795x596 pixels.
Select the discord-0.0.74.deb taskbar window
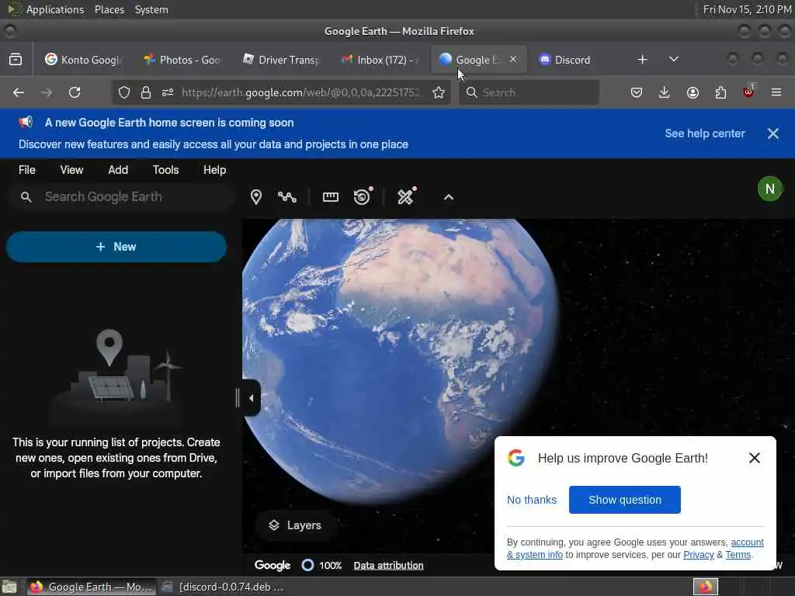click(223, 587)
